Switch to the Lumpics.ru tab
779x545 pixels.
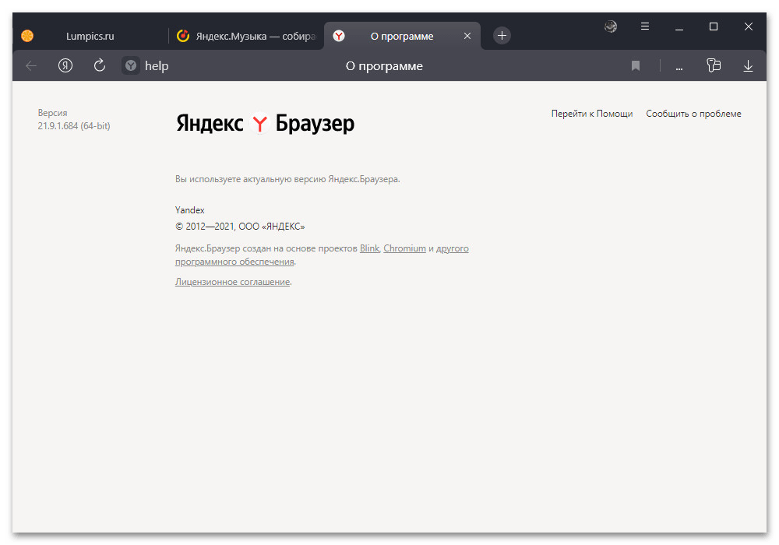[x=90, y=36]
